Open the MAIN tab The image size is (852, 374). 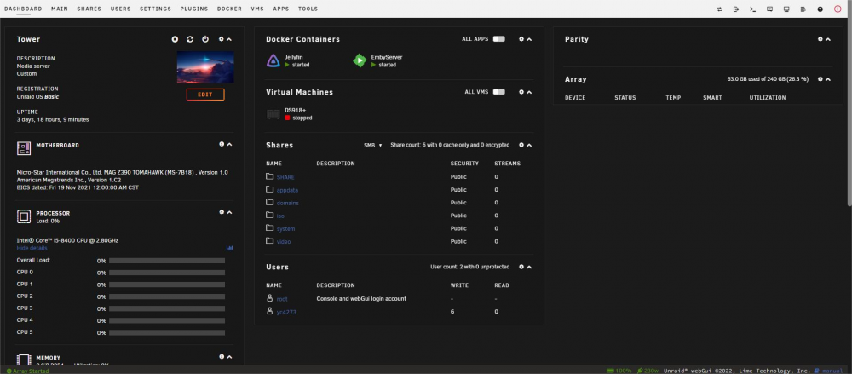60,9
